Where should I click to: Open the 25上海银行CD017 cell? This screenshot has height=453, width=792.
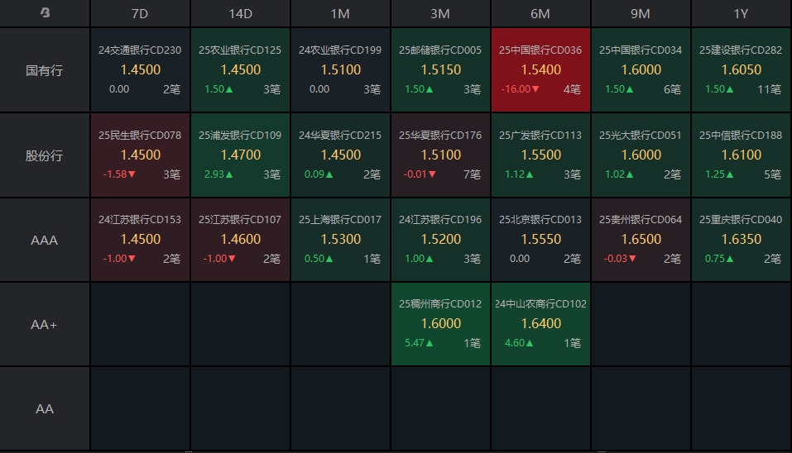tap(340, 240)
